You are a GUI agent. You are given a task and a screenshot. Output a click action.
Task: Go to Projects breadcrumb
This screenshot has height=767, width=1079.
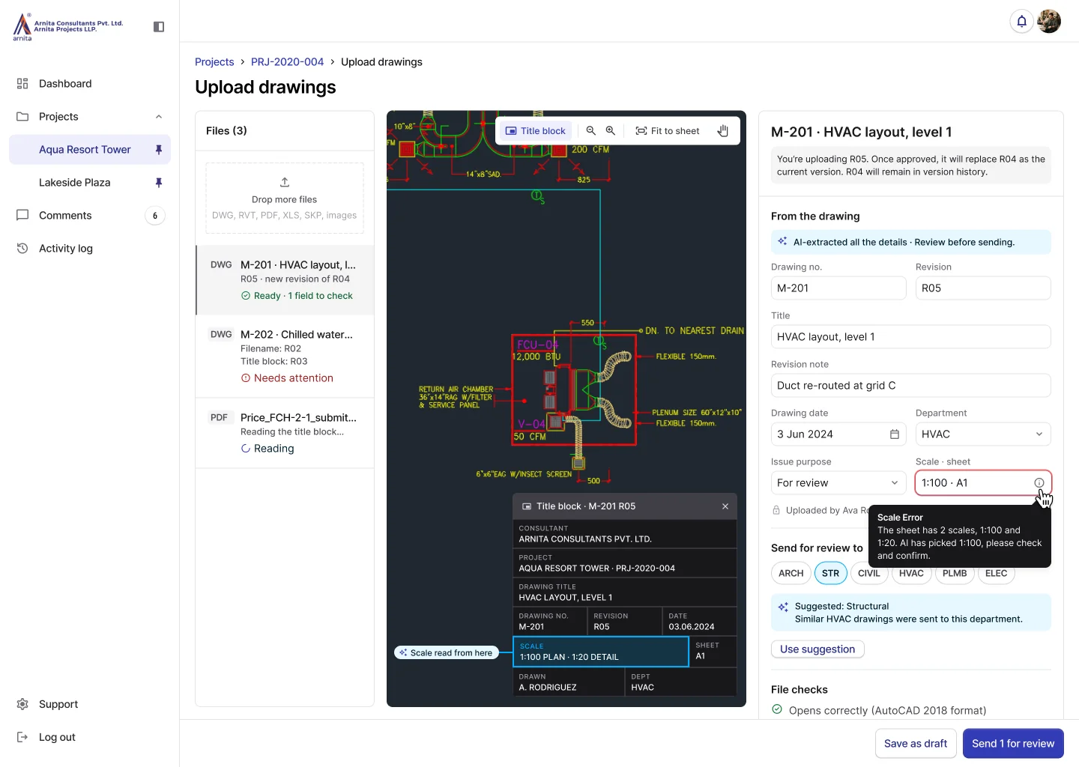(x=214, y=62)
